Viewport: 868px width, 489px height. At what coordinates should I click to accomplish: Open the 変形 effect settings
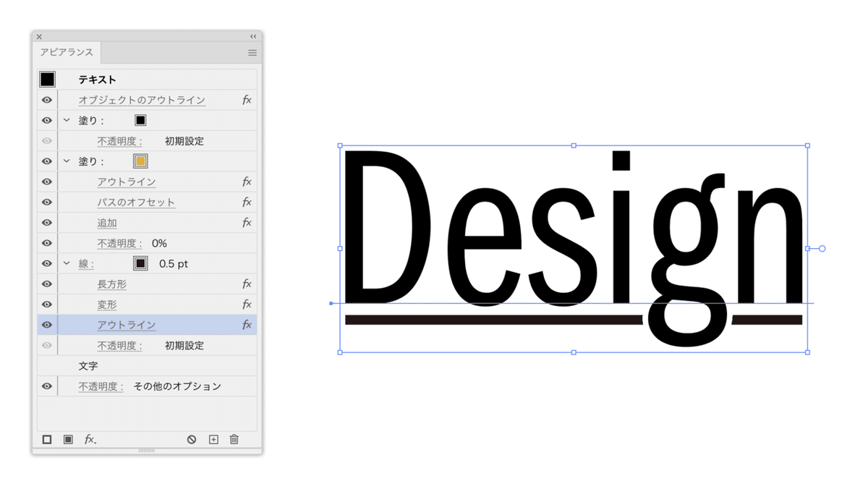107,305
